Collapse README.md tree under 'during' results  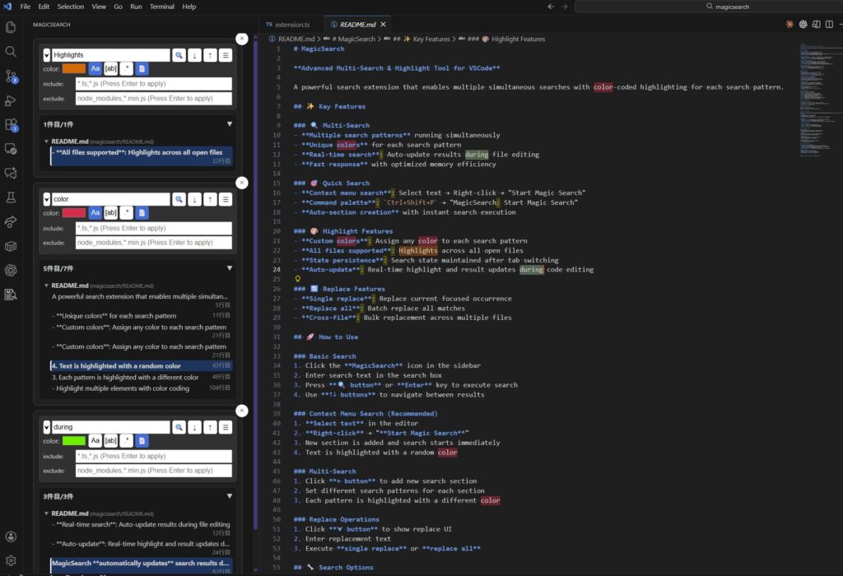(46, 513)
